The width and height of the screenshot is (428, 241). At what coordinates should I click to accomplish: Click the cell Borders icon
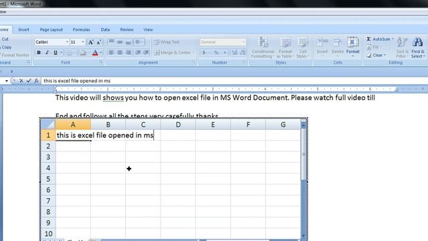(x=70, y=52)
